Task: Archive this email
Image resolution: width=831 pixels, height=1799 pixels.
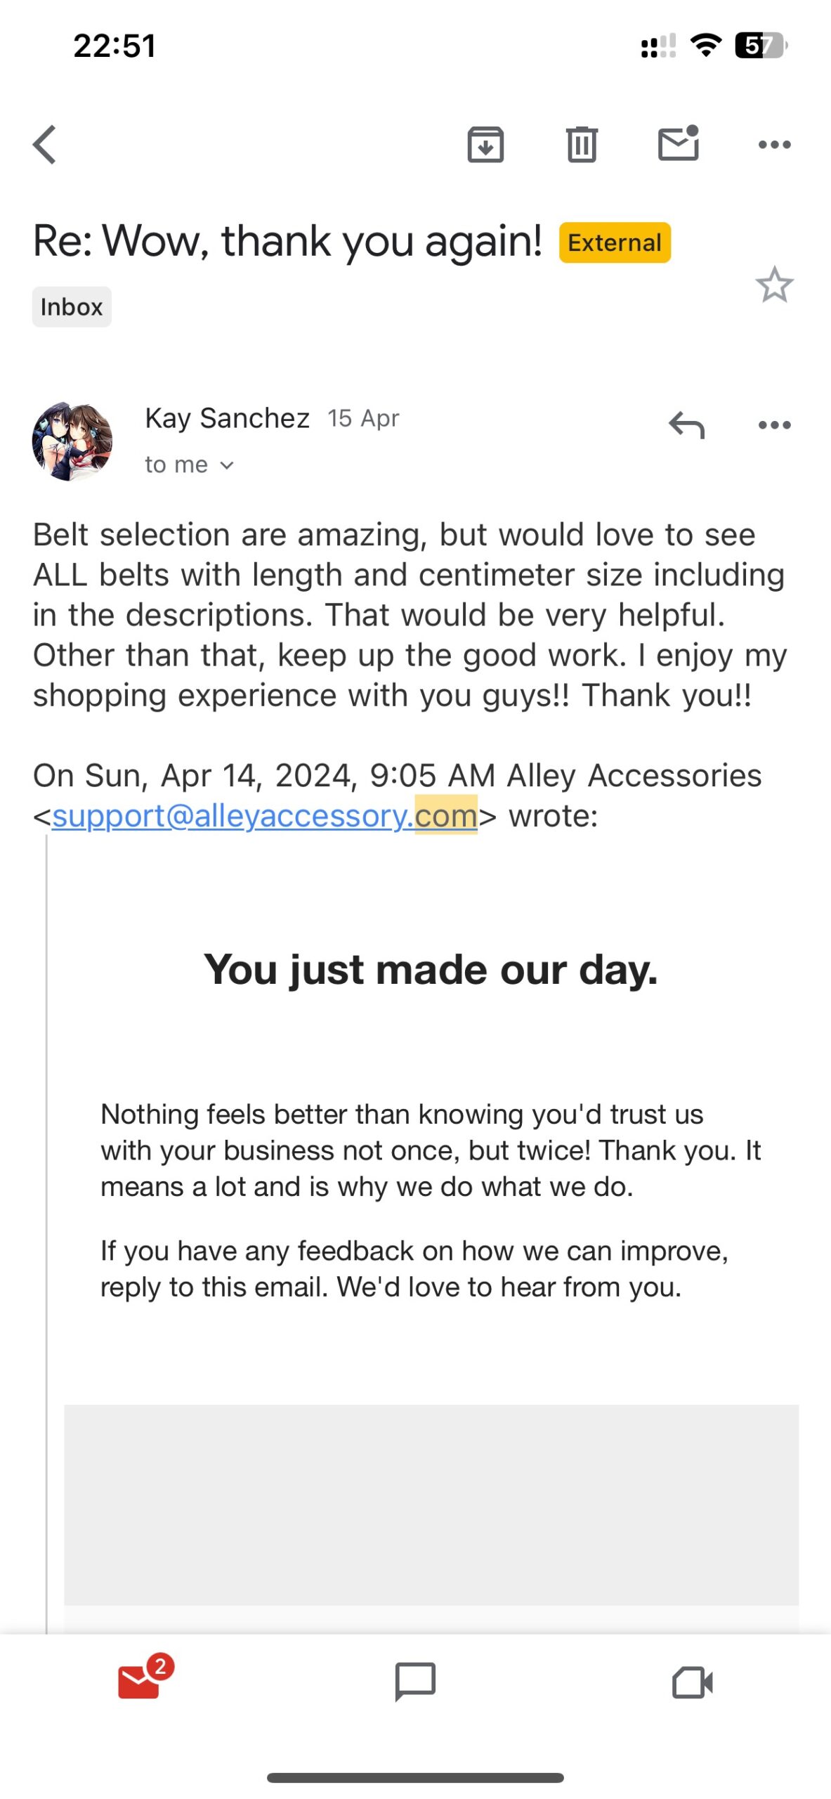Action: click(485, 144)
